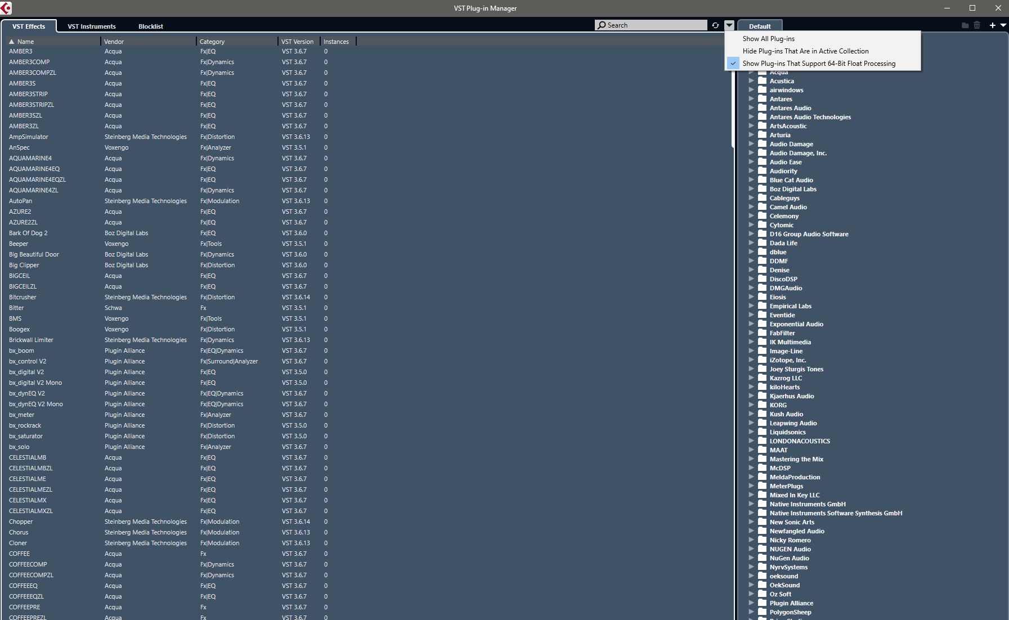Select the Chopper plug-in row
1009x620 pixels.
(x=366, y=522)
